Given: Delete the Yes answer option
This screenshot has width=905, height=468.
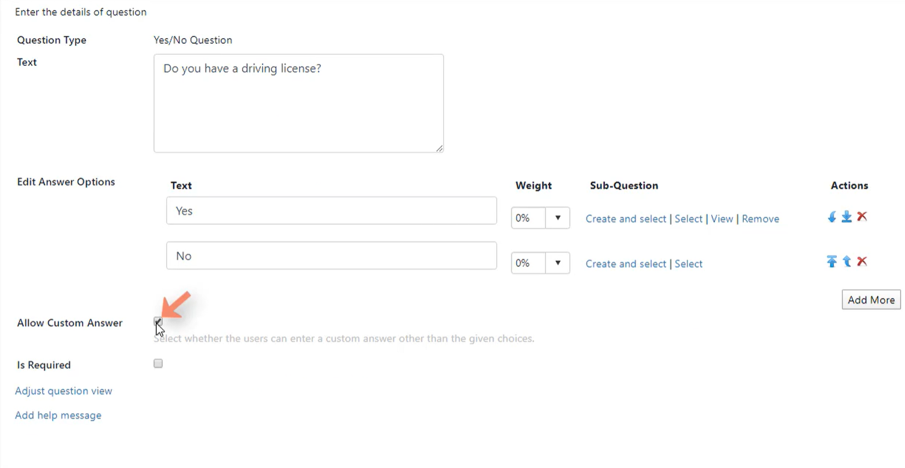Looking at the screenshot, I should click(862, 217).
